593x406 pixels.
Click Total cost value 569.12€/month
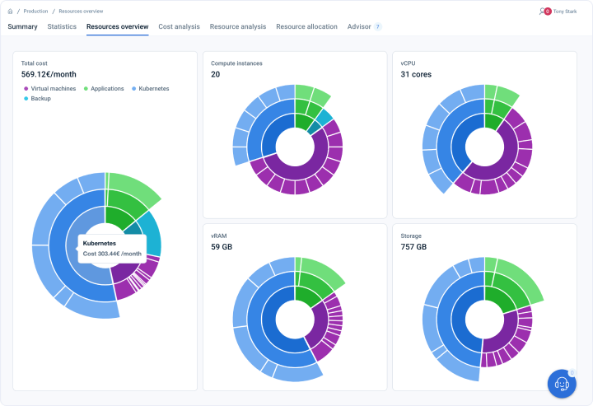[49, 74]
